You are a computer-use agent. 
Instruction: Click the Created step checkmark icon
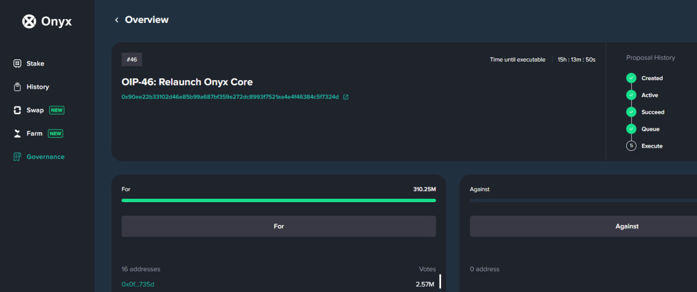point(631,78)
